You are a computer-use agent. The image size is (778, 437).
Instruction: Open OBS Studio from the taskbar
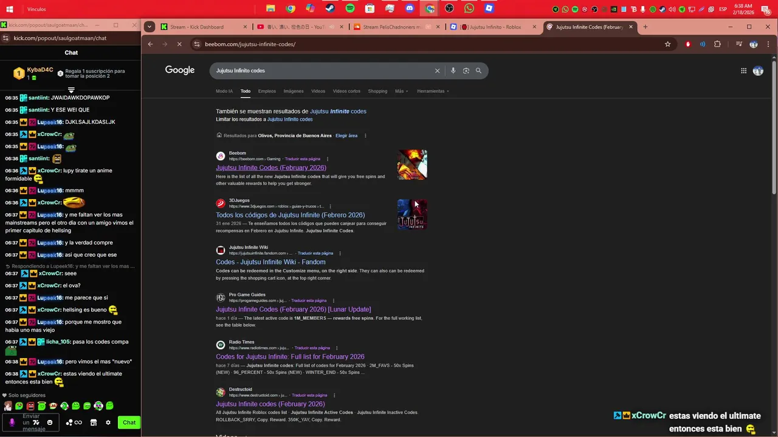pyautogui.click(x=449, y=8)
